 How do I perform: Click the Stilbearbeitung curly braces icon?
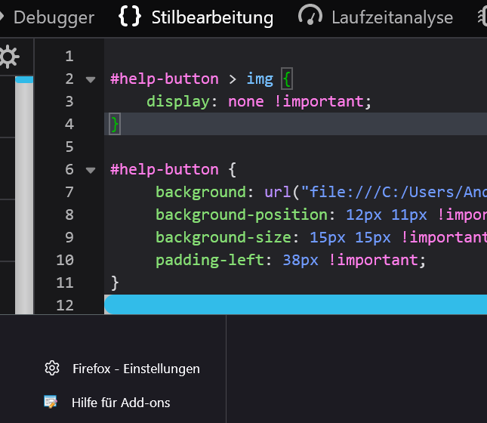click(130, 17)
